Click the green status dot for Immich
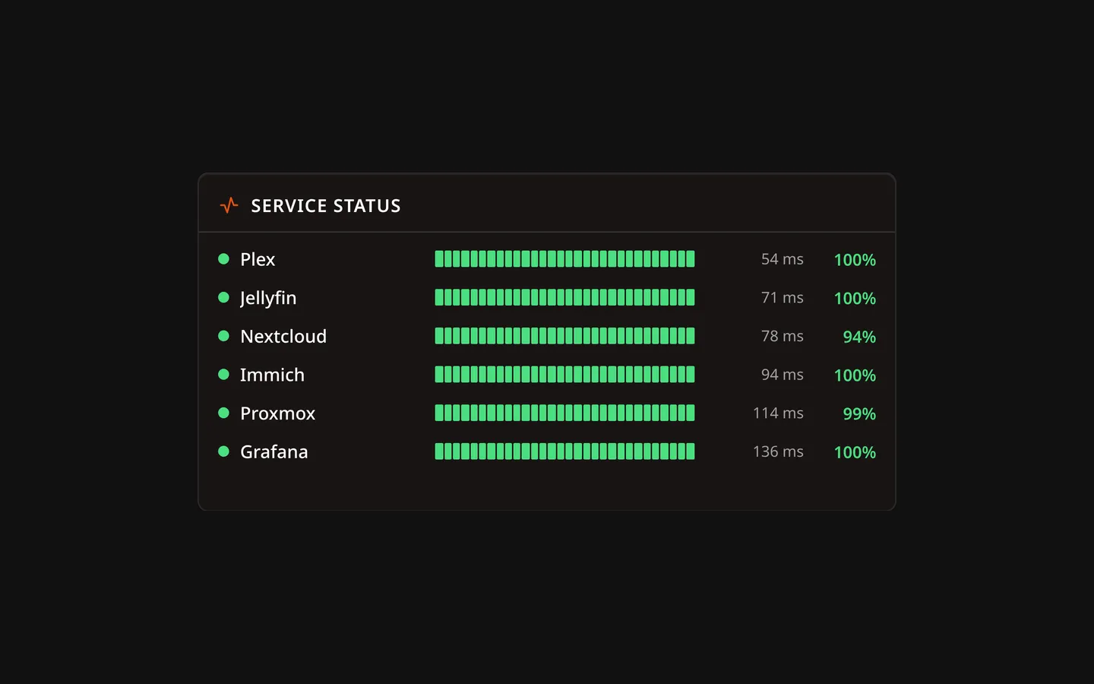1094x684 pixels. pos(223,375)
